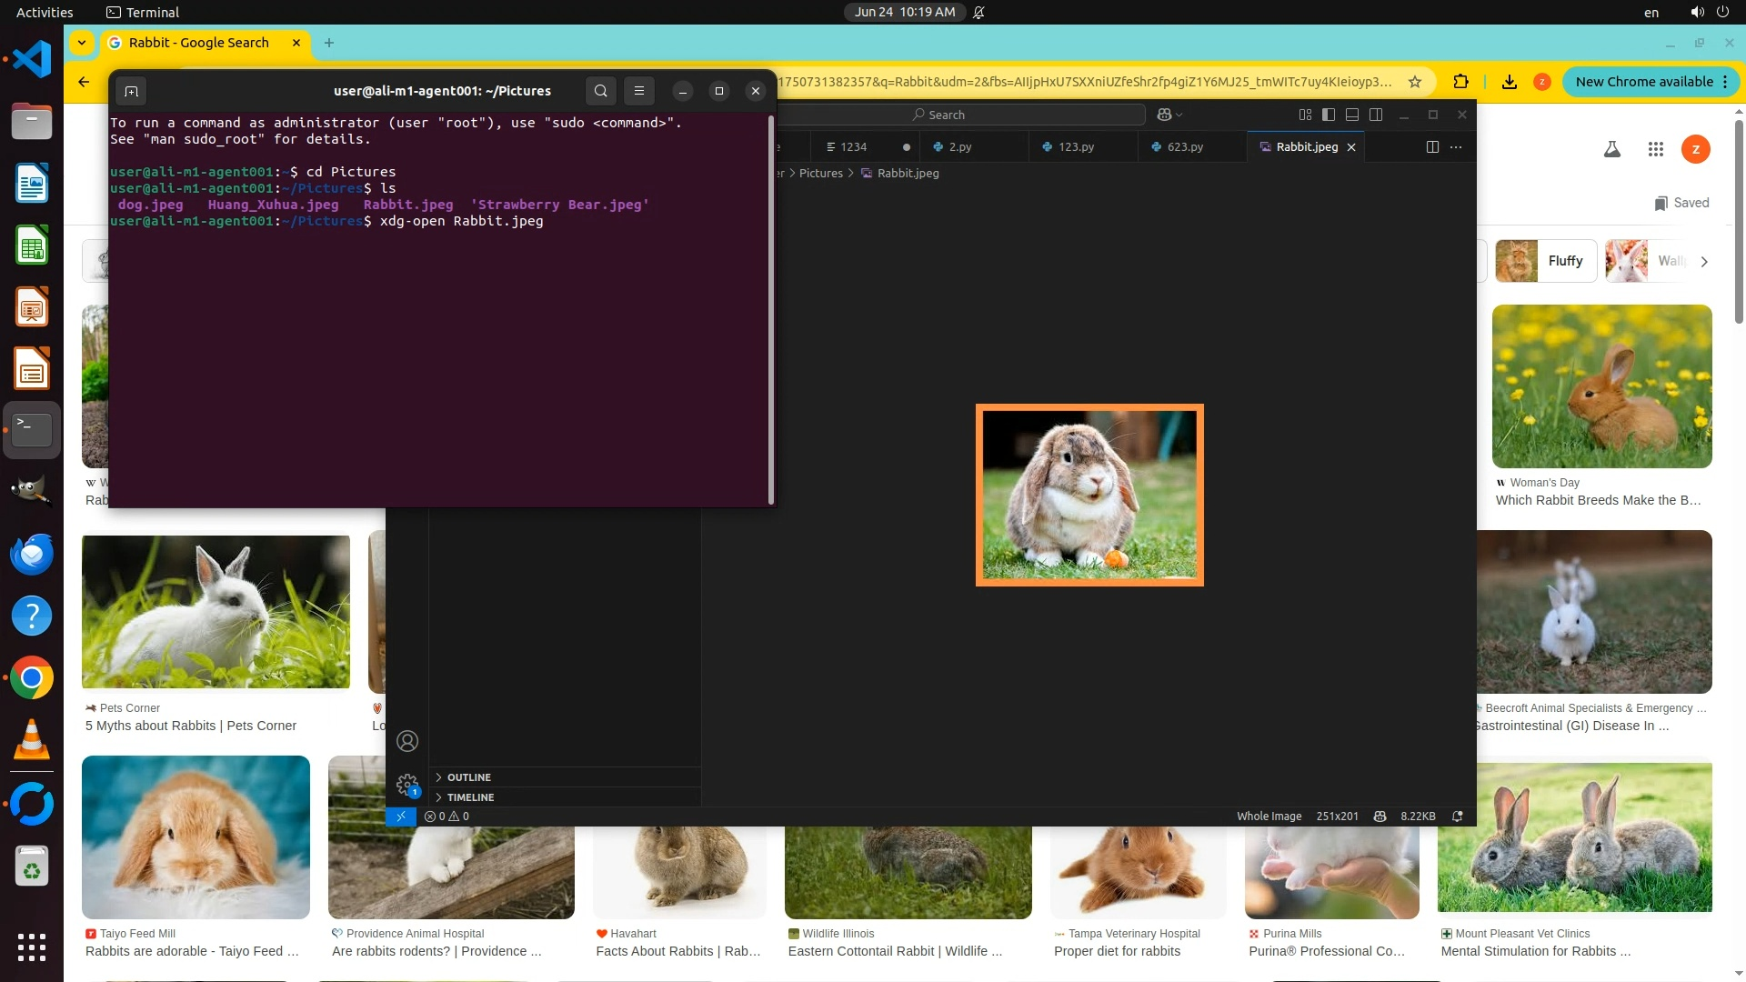
Task: Toggle the VS Code bottom panel
Action: (x=1352, y=115)
